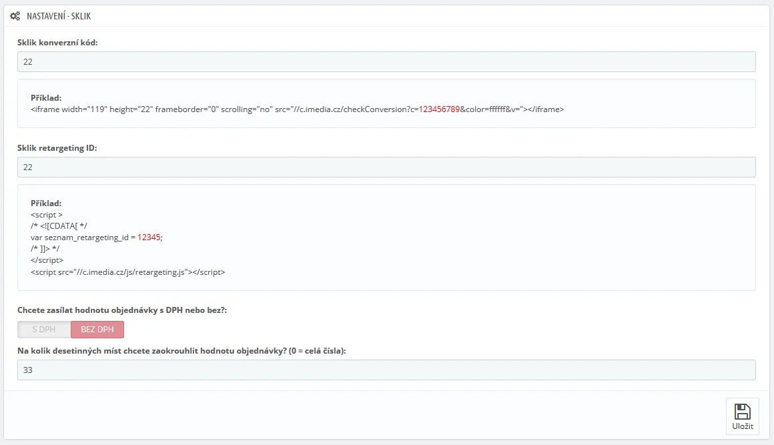Focus the Sklik retargeting ID field
This screenshot has width=774, height=445.
pyautogui.click(x=386, y=167)
